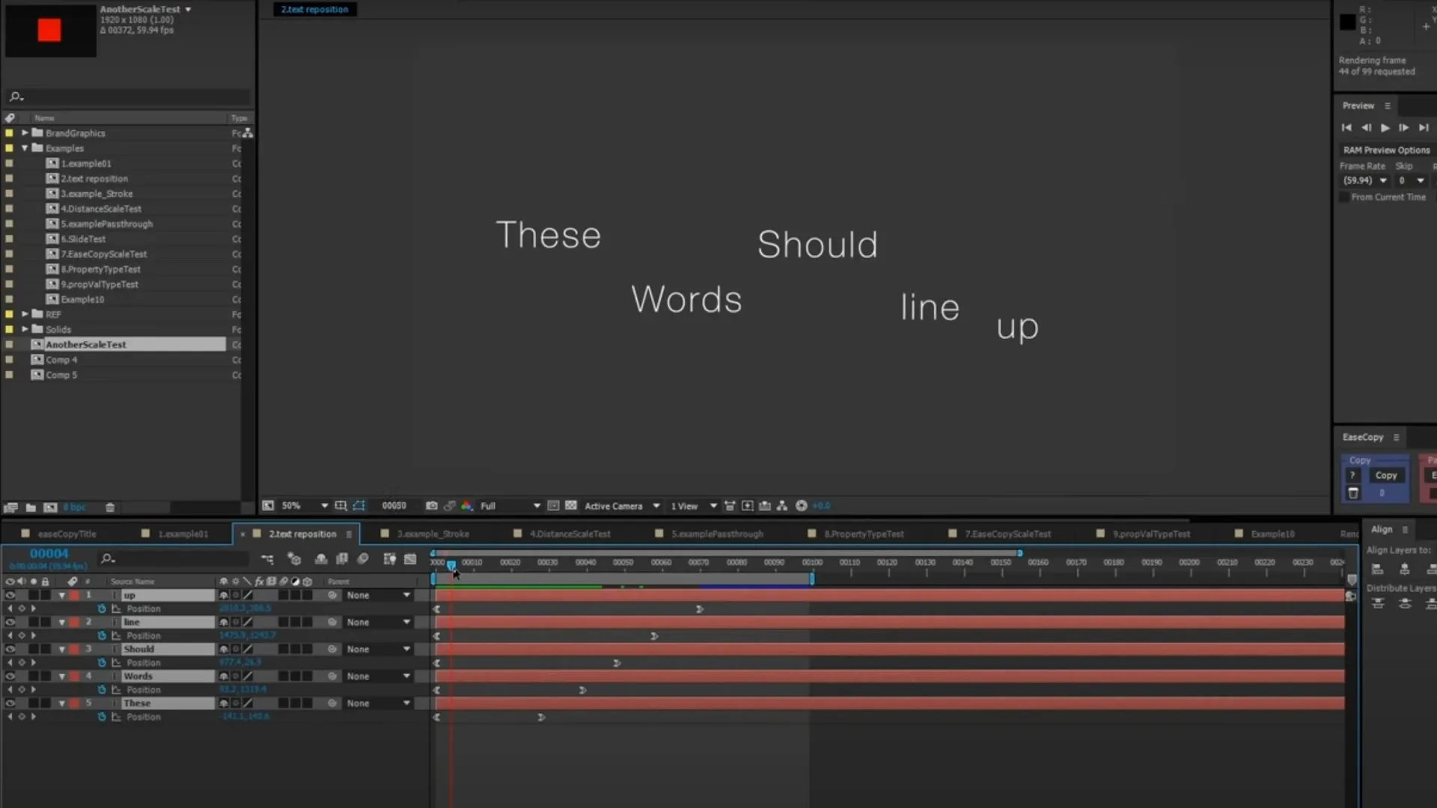Click the delete trash icon in Project panel
The image size is (1437, 808).
(x=110, y=507)
